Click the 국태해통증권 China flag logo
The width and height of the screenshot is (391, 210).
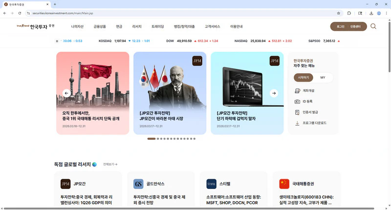284,184
